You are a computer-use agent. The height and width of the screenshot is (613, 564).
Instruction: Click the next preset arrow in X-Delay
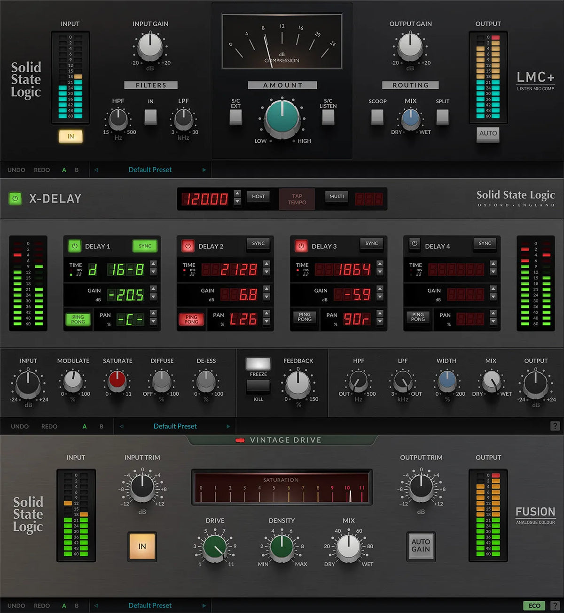(x=229, y=426)
